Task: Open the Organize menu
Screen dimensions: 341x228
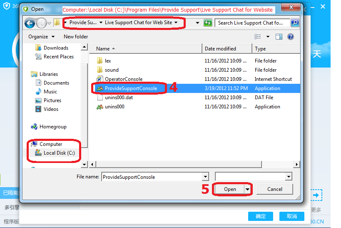Action: tap(41, 37)
